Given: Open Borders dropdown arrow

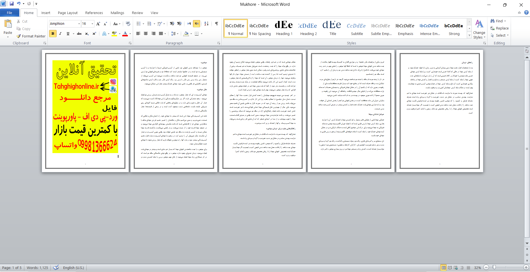Looking at the screenshot, I should click(x=202, y=34).
